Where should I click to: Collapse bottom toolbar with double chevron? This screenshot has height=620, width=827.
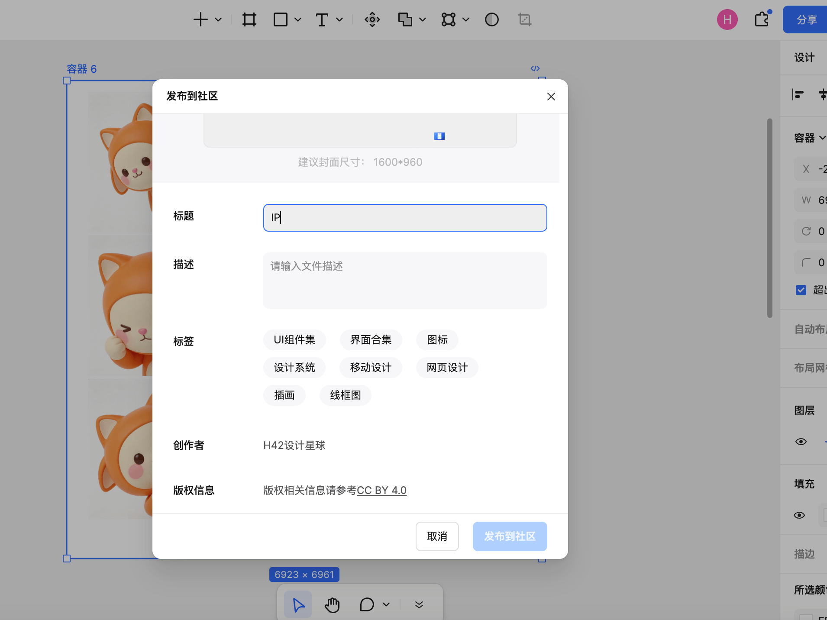coord(418,604)
